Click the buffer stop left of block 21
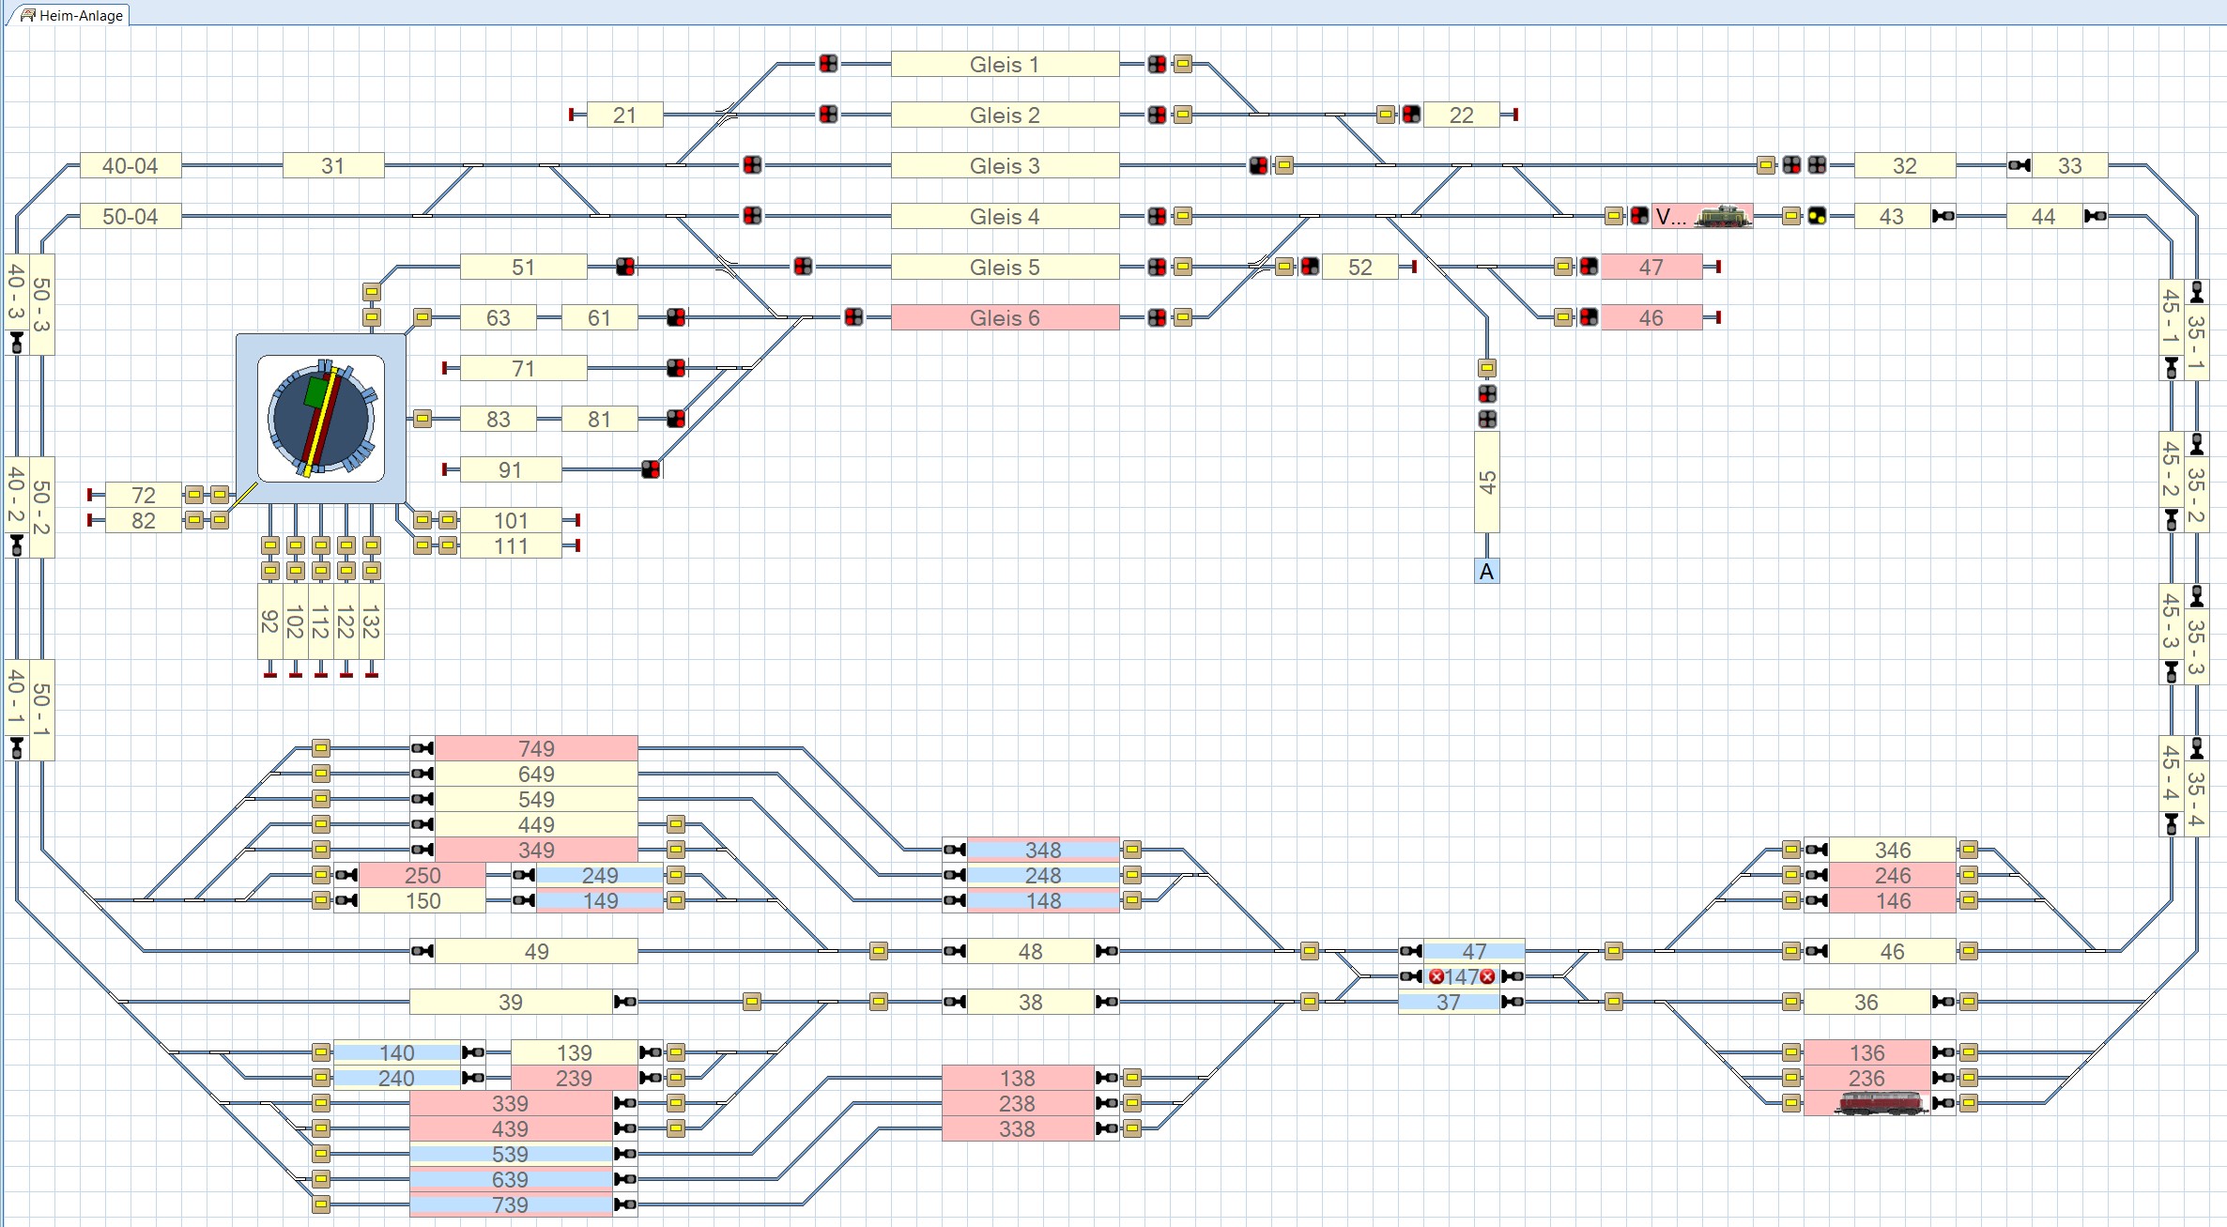The width and height of the screenshot is (2227, 1227). (571, 115)
